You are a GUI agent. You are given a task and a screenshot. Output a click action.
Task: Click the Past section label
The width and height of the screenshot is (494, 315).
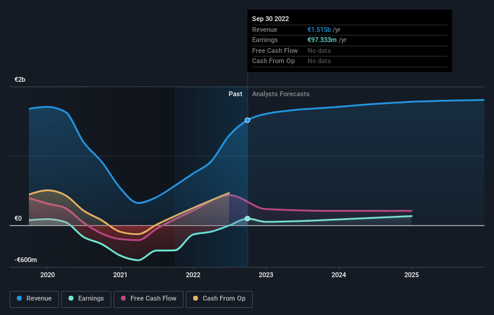coord(235,94)
